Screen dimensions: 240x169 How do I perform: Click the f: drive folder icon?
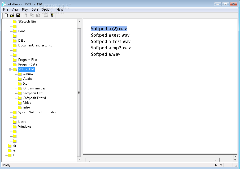(10, 155)
